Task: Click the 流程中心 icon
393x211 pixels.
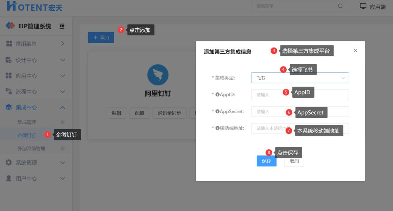Action: 9,91
